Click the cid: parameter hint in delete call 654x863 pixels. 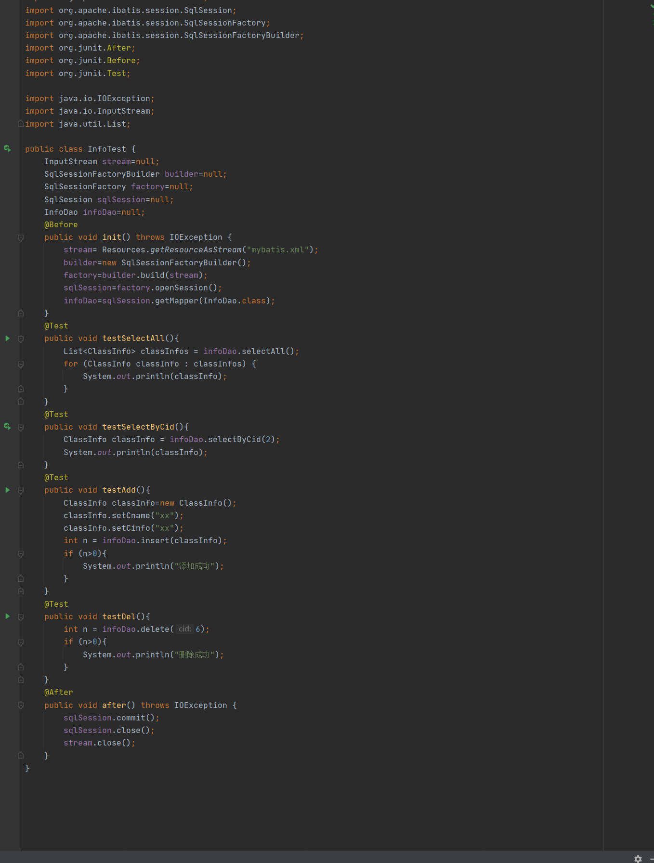184,629
